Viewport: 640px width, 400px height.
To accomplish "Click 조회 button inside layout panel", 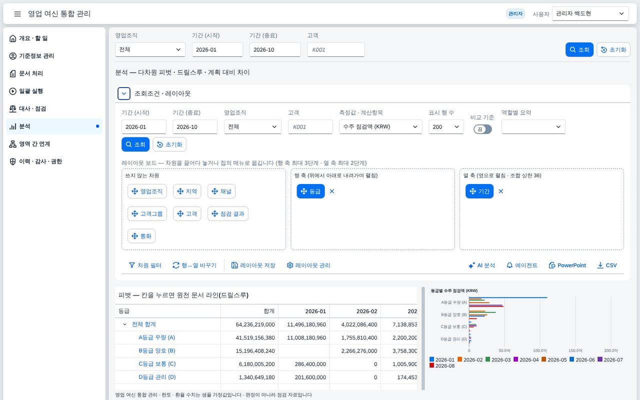I will click(x=135, y=144).
